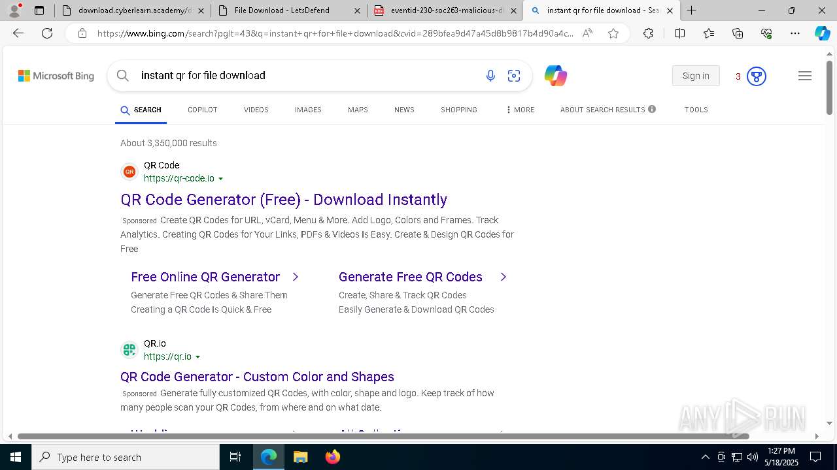The image size is (837, 470).
Task: Open Bing hamburger settings menu
Action: (805, 76)
